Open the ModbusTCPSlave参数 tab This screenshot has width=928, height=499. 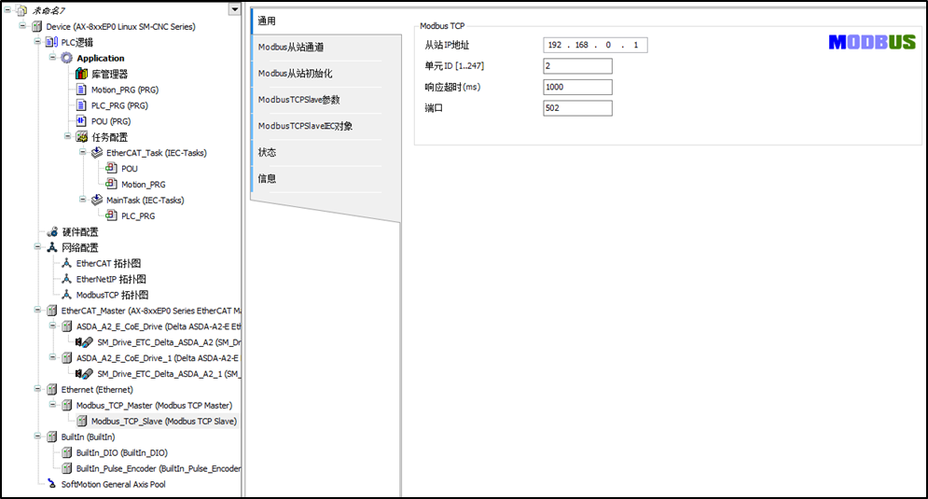click(317, 100)
